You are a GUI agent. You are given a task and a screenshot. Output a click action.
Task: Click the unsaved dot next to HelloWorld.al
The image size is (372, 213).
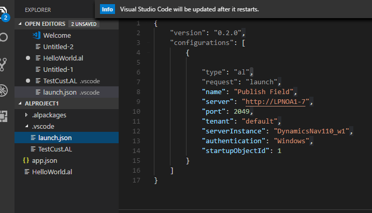(x=28, y=58)
